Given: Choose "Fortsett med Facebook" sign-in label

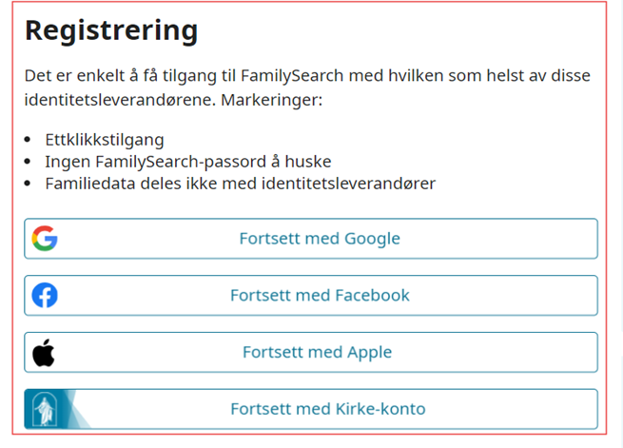Looking at the screenshot, I should pos(320,296).
